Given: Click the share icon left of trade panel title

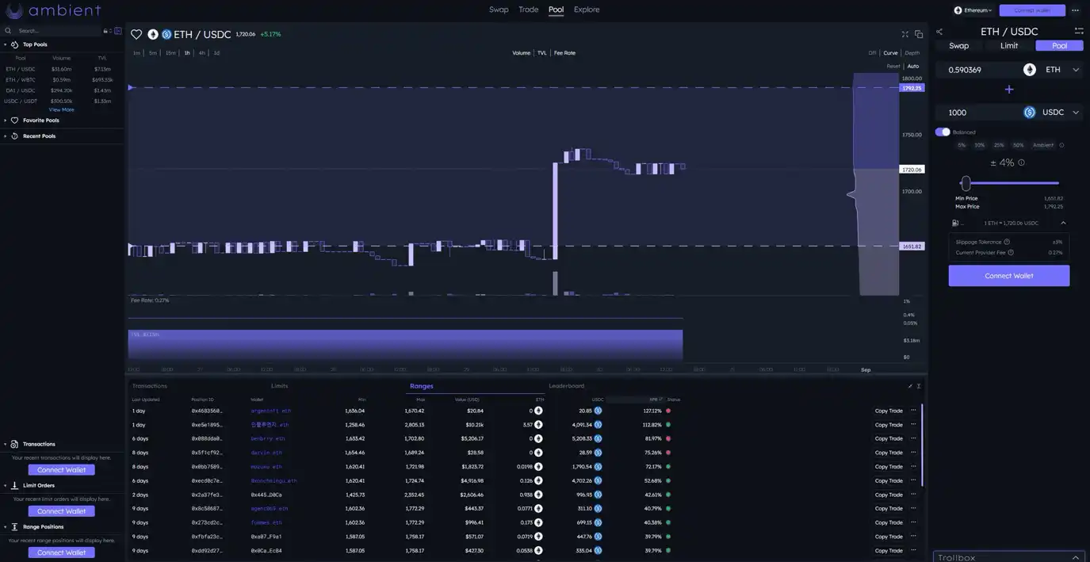Looking at the screenshot, I should tap(939, 32).
